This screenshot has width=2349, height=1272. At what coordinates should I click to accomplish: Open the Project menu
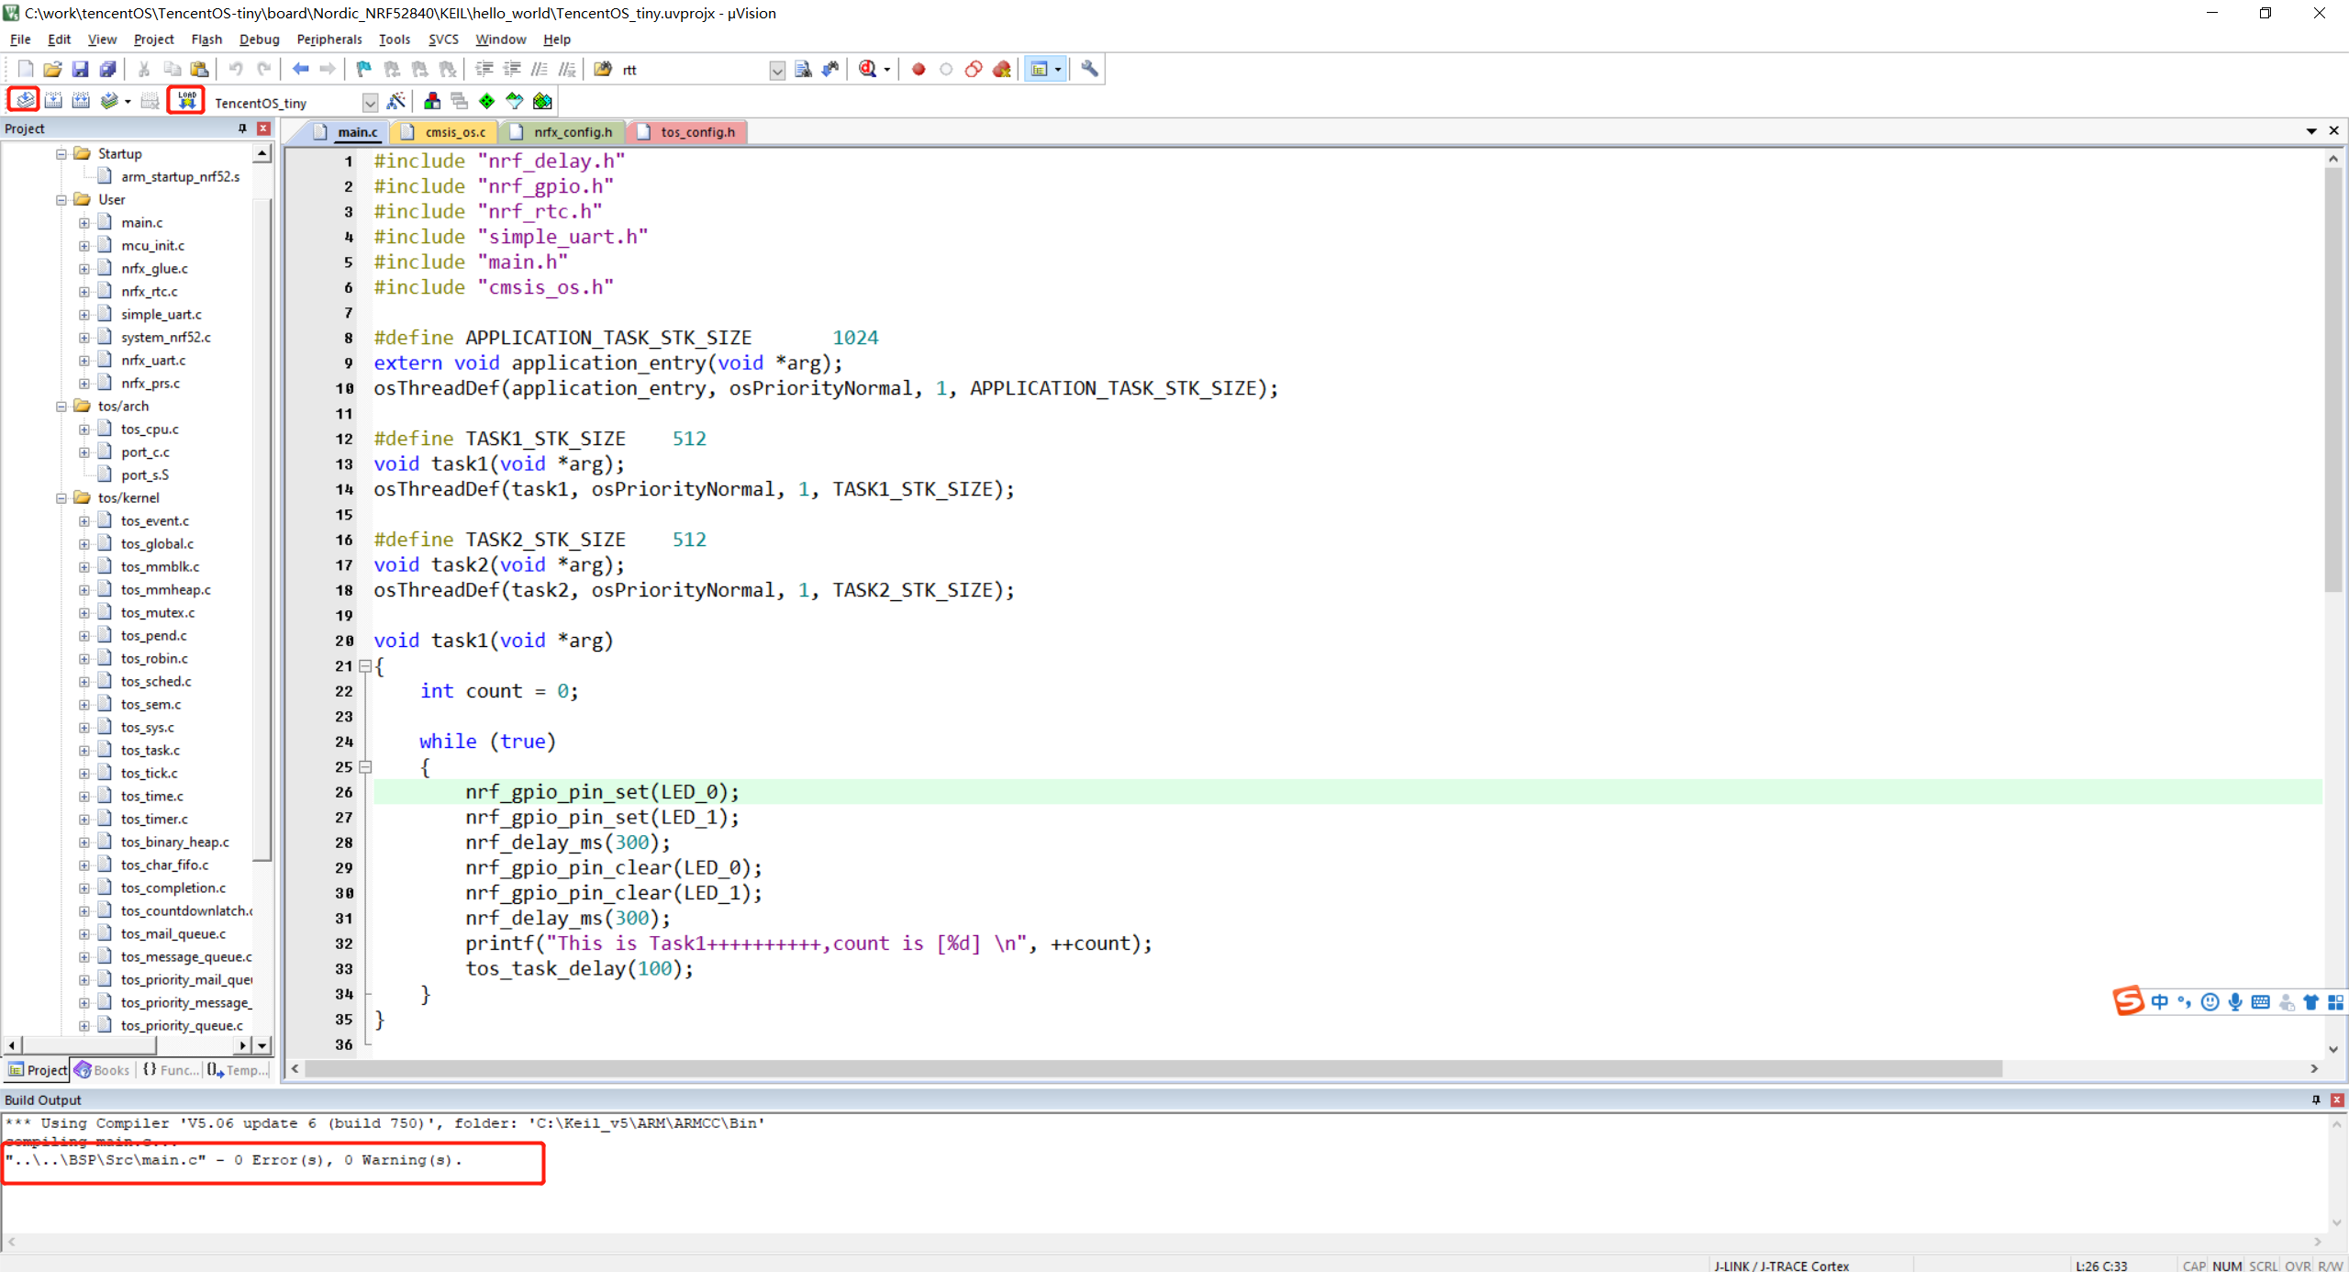pyautogui.click(x=153, y=39)
